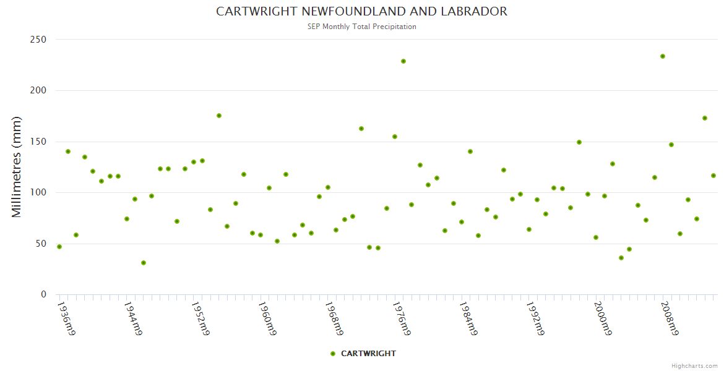Screen dimensions: 724x371
Task: Click the highest data point near 233 mm
Action: pos(663,56)
